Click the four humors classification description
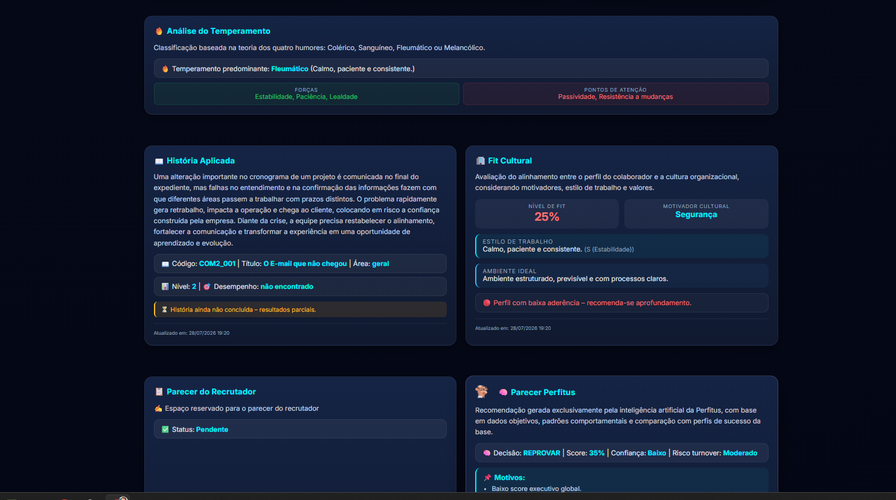Viewport: 896px width, 500px height. (319, 48)
